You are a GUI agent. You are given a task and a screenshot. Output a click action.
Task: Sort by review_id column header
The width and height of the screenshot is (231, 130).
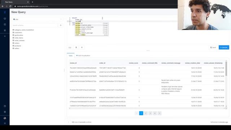[x=73, y=63]
